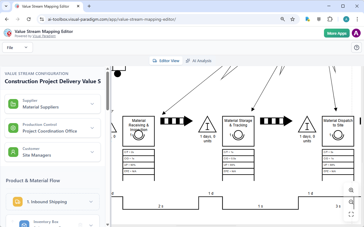Click the zoom out magnifier icon on canvas
The height and width of the screenshot is (227, 364).
coord(351,202)
